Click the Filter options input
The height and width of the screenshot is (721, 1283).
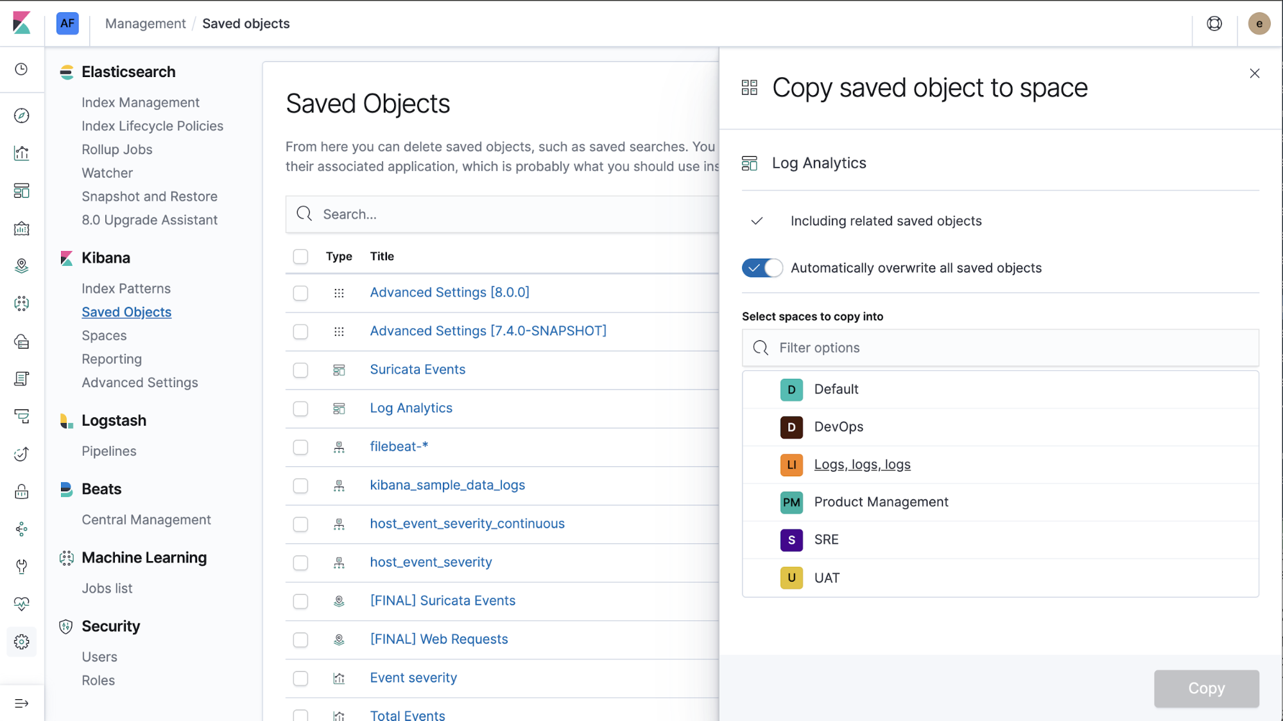1000,347
